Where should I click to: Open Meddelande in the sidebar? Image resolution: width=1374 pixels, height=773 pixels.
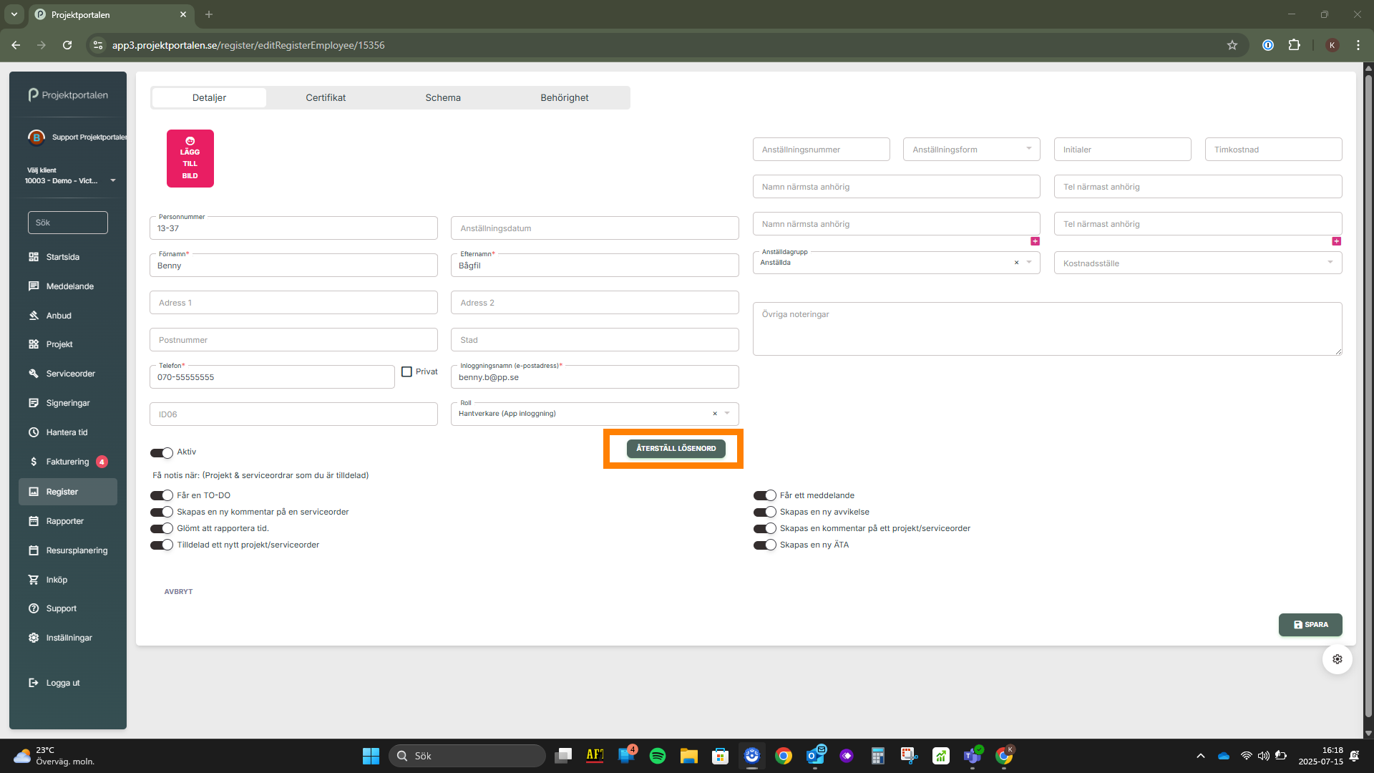click(69, 286)
